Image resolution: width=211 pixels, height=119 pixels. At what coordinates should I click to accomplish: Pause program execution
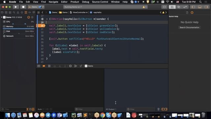point(49,66)
